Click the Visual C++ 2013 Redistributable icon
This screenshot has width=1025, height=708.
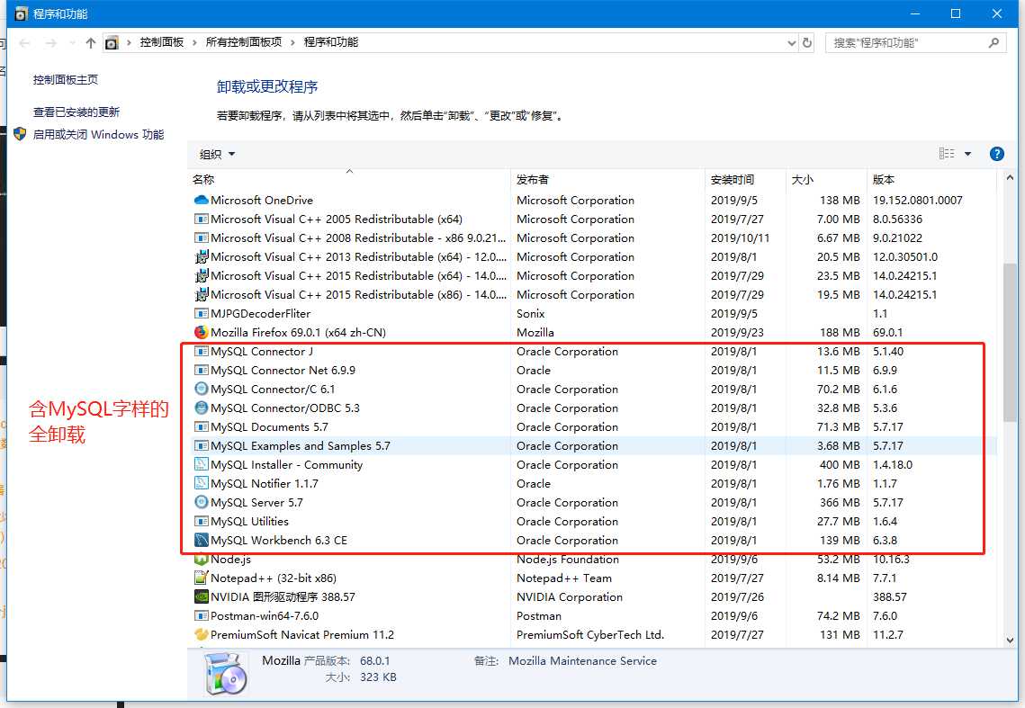click(x=202, y=257)
